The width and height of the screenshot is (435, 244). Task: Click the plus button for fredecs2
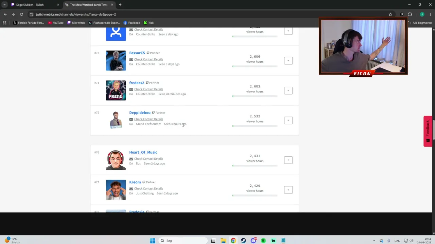pos(288,90)
